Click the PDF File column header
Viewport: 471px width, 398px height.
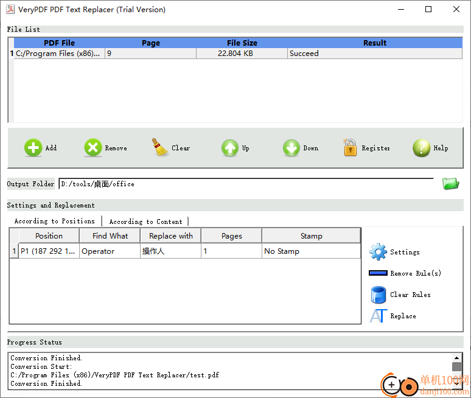coord(60,43)
